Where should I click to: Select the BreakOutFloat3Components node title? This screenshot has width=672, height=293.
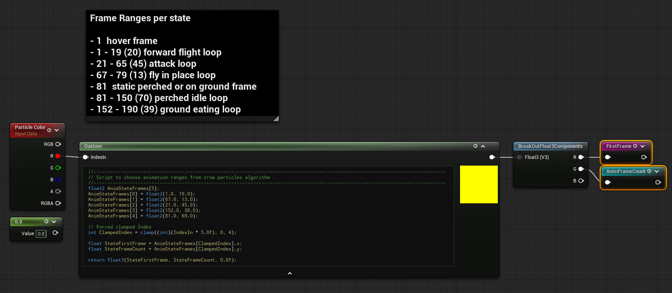pos(550,146)
